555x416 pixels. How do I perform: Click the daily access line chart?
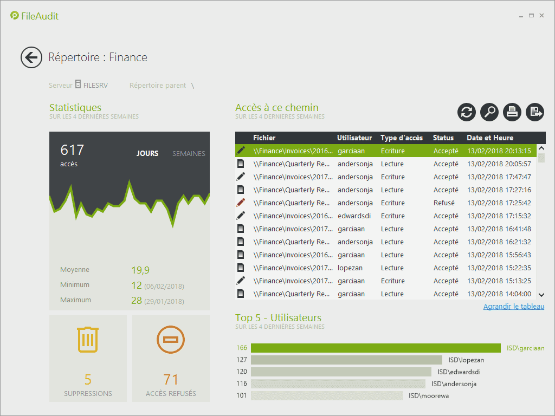129,204
